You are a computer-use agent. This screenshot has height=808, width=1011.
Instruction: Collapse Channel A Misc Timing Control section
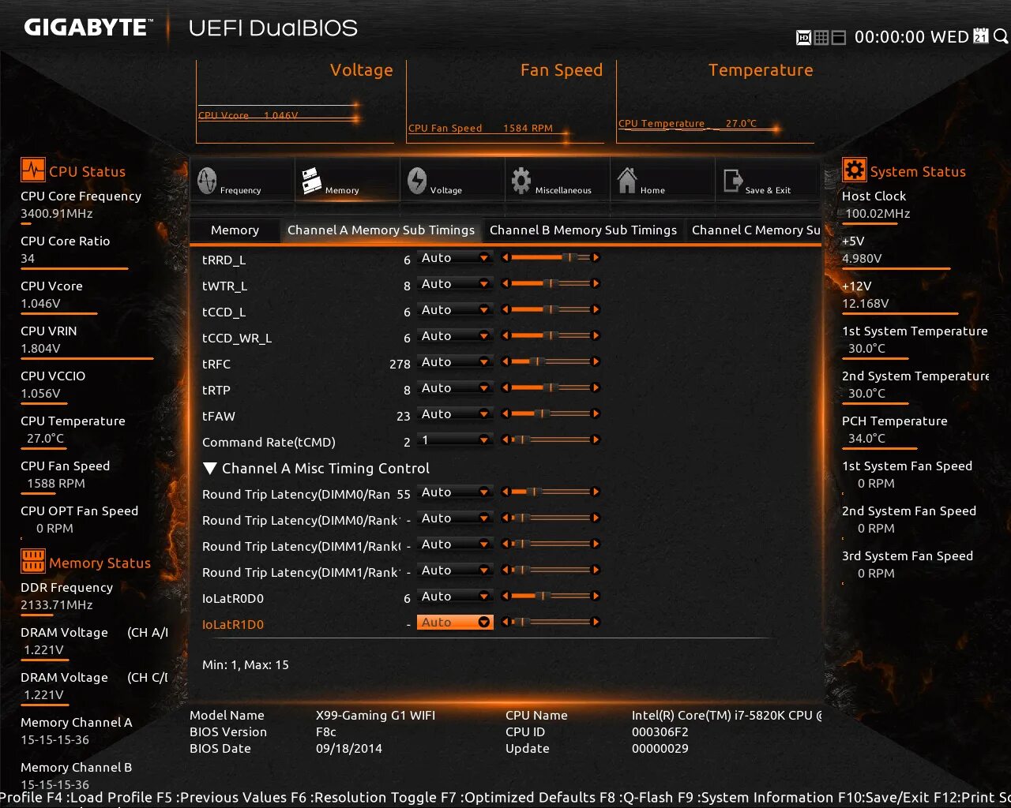210,468
